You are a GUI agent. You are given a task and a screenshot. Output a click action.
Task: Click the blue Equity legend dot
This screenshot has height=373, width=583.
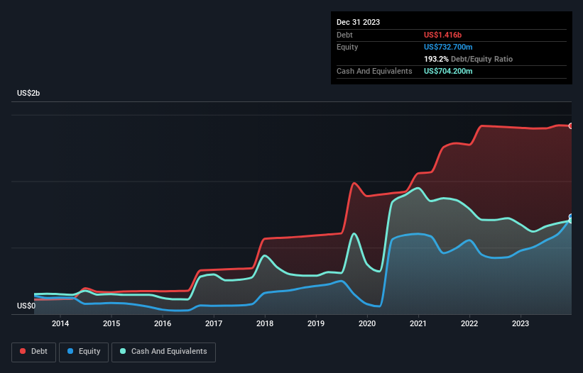(70, 351)
